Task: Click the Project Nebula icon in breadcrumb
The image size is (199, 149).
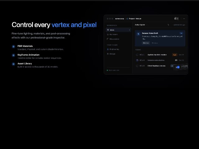Action: (x=127, y=19)
